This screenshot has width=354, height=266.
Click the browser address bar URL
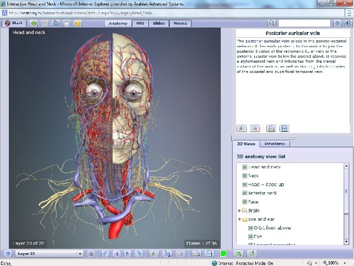[x=80, y=13]
